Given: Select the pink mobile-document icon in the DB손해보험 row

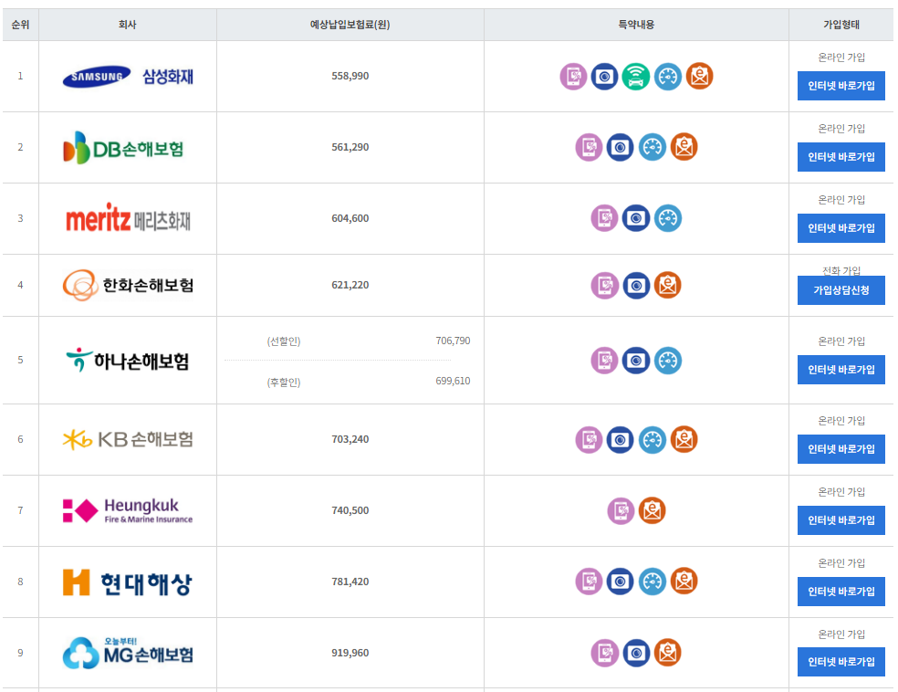Looking at the screenshot, I should click(590, 147).
